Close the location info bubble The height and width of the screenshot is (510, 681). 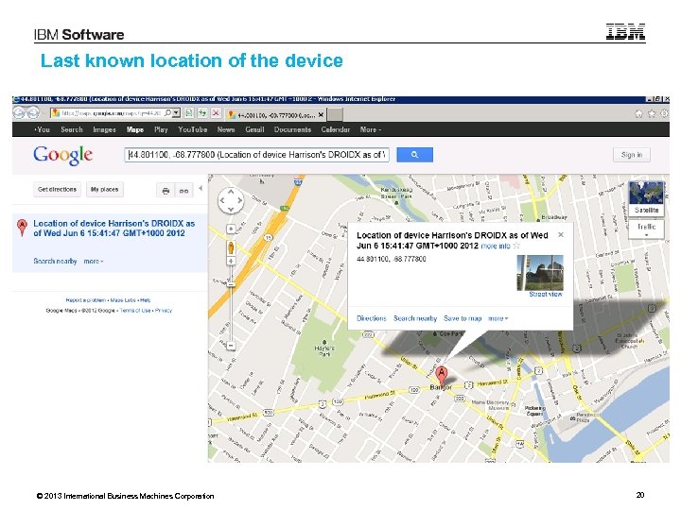[561, 234]
